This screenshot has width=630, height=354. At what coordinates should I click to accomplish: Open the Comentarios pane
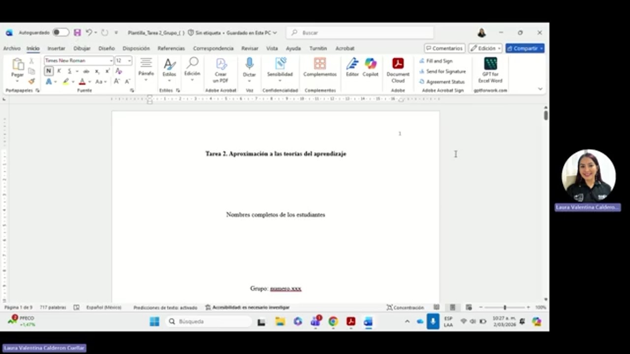click(444, 48)
